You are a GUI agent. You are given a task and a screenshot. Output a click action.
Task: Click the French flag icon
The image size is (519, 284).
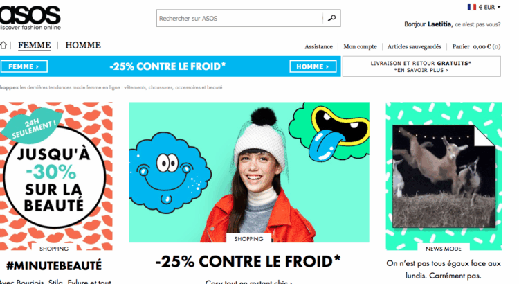click(472, 7)
